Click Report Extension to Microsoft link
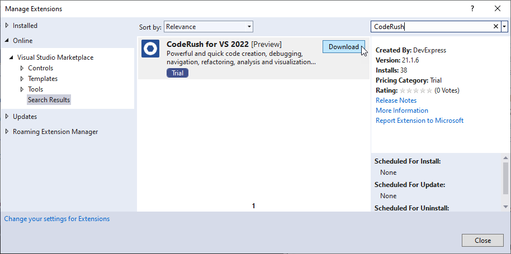The height and width of the screenshot is (254, 511). point(419,121)
